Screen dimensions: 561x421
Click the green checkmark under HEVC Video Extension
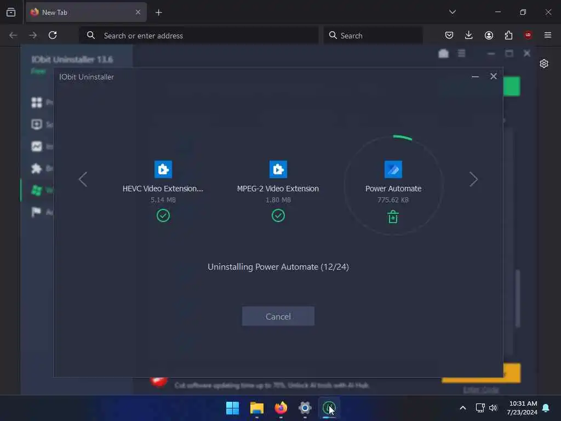tap(163, 215)
